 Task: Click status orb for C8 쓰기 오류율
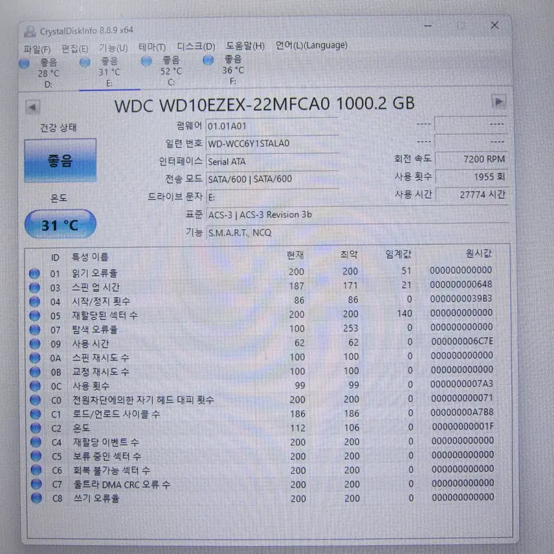36,498
